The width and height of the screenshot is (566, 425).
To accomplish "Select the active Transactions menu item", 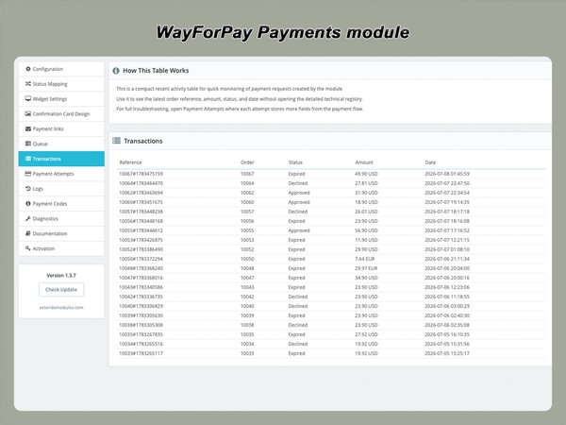I will (x=61, y=159).
